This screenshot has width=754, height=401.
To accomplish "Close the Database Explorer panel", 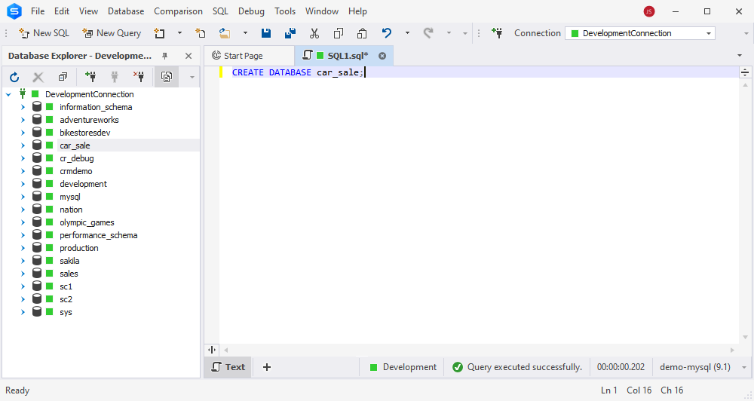I will click(188, 56).
